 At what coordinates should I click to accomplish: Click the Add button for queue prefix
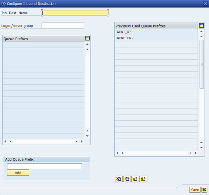(x=18, y=173)
